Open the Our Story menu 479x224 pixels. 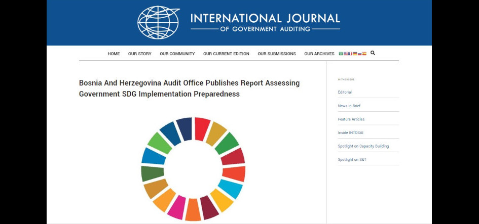pos(139,54)
